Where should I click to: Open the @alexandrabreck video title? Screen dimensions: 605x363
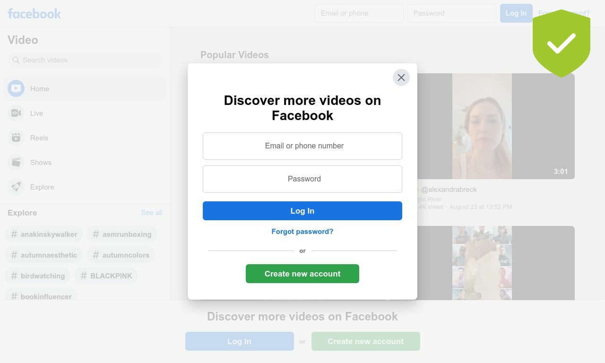coord(448,190)
